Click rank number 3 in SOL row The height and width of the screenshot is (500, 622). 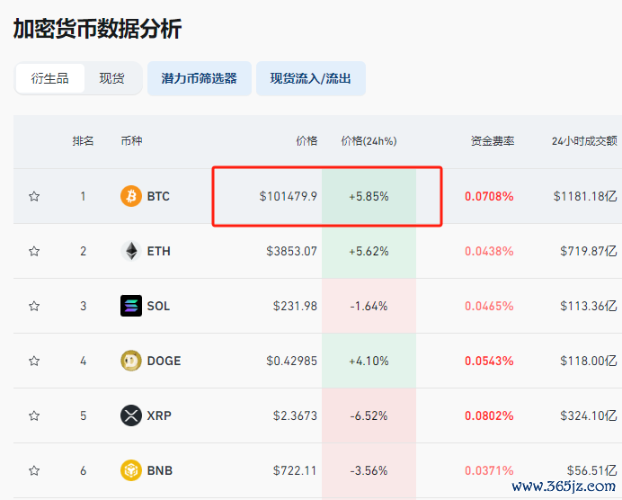click(x=83, y=306)
